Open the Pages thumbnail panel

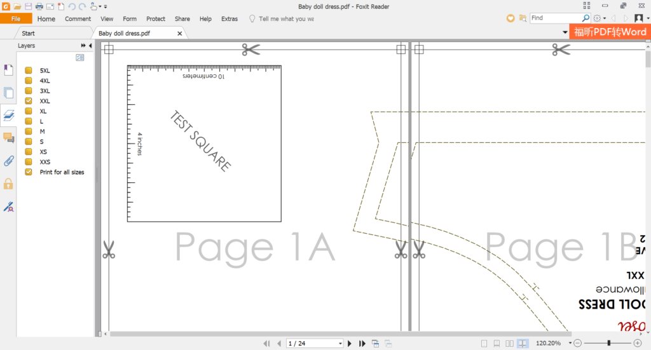pos(9,93)
